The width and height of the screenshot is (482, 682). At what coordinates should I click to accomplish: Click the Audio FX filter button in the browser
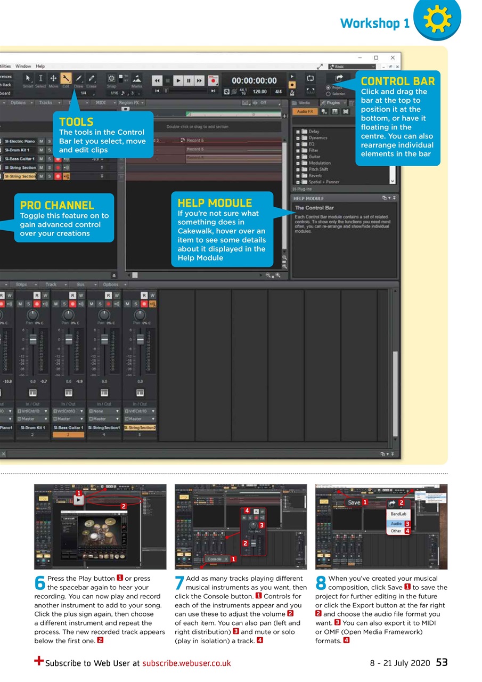pyautogui.click(x=306, y=111)
